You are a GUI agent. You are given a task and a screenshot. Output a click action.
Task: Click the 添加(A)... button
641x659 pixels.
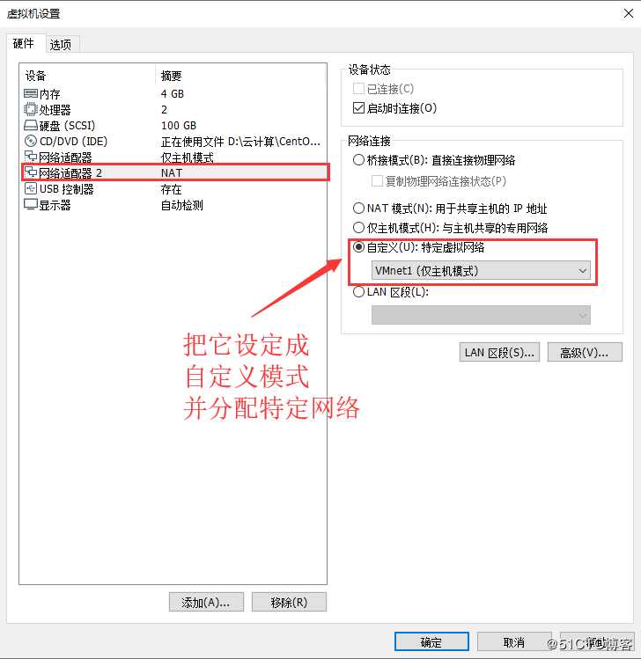[206, 603]
